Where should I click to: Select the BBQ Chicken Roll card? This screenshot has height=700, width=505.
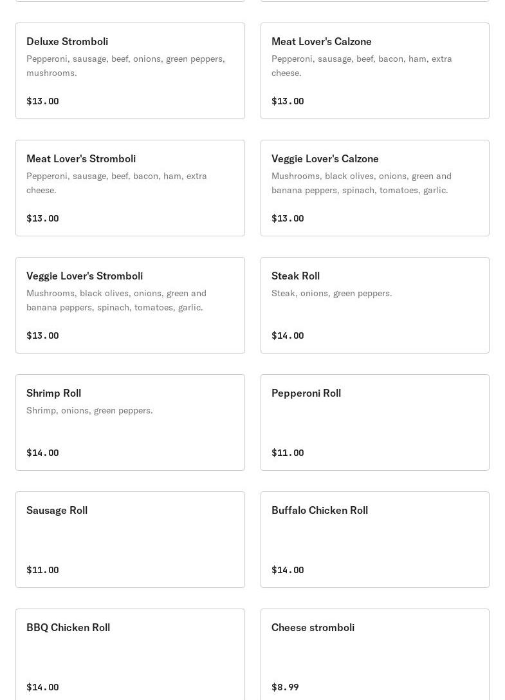point(68,627)
